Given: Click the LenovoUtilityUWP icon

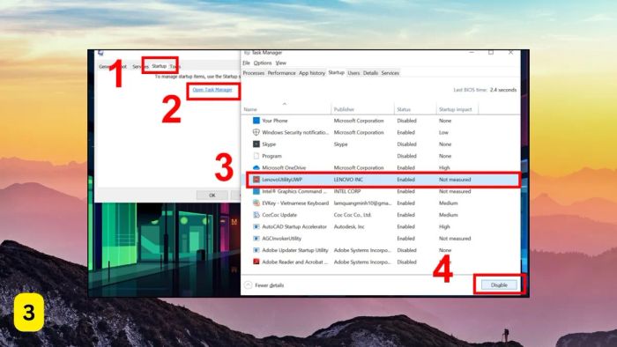Looking at the screenshot, I should tap(256, 179).
